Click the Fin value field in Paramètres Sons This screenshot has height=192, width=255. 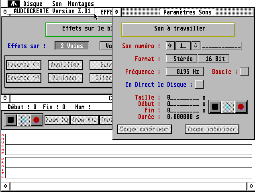[183, 110]
